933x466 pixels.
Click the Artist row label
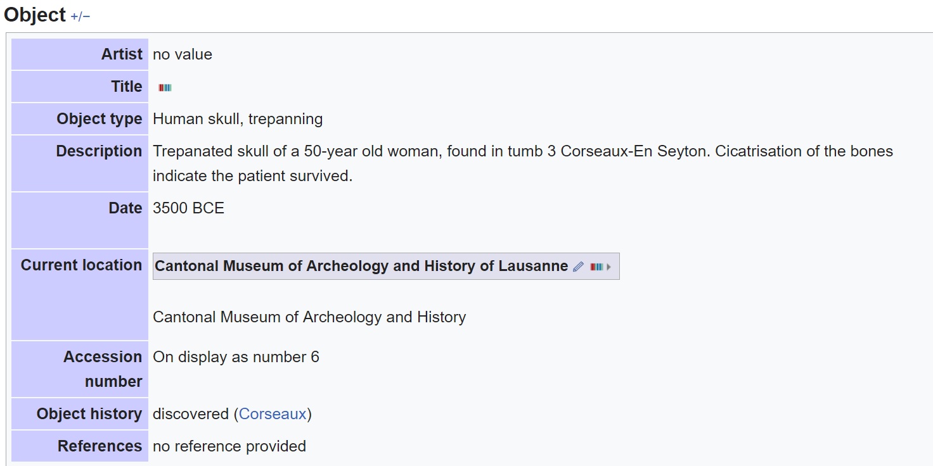coord(122,54)
